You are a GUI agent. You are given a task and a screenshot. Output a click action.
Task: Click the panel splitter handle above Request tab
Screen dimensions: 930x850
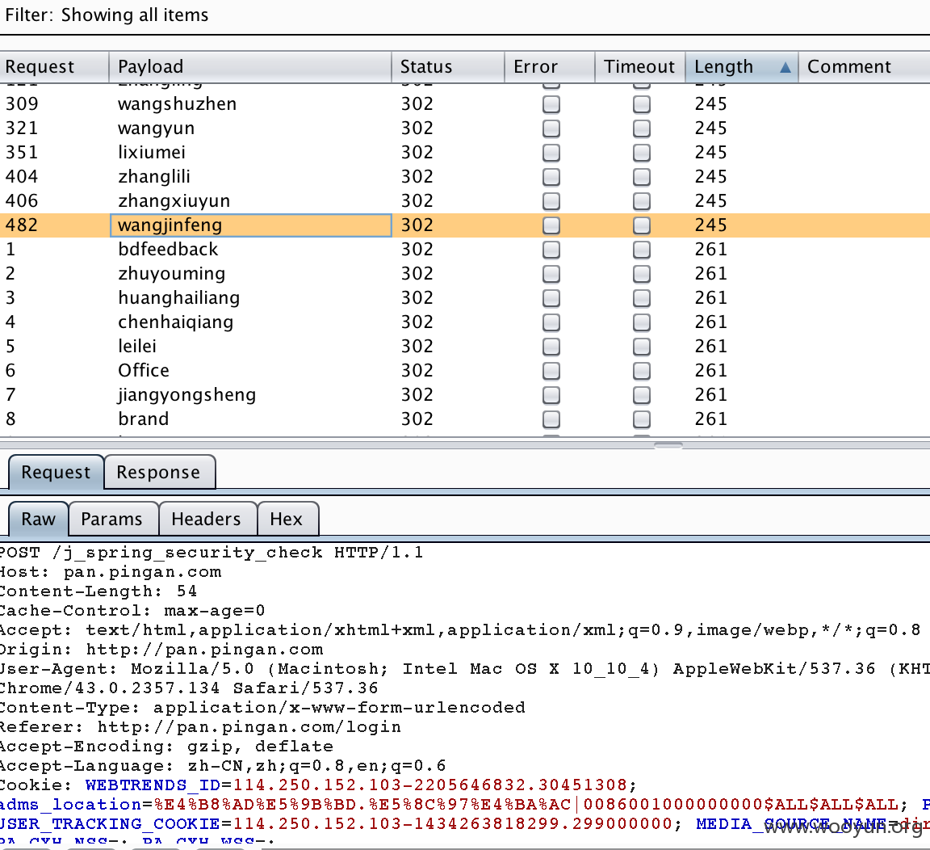[668, 445]
